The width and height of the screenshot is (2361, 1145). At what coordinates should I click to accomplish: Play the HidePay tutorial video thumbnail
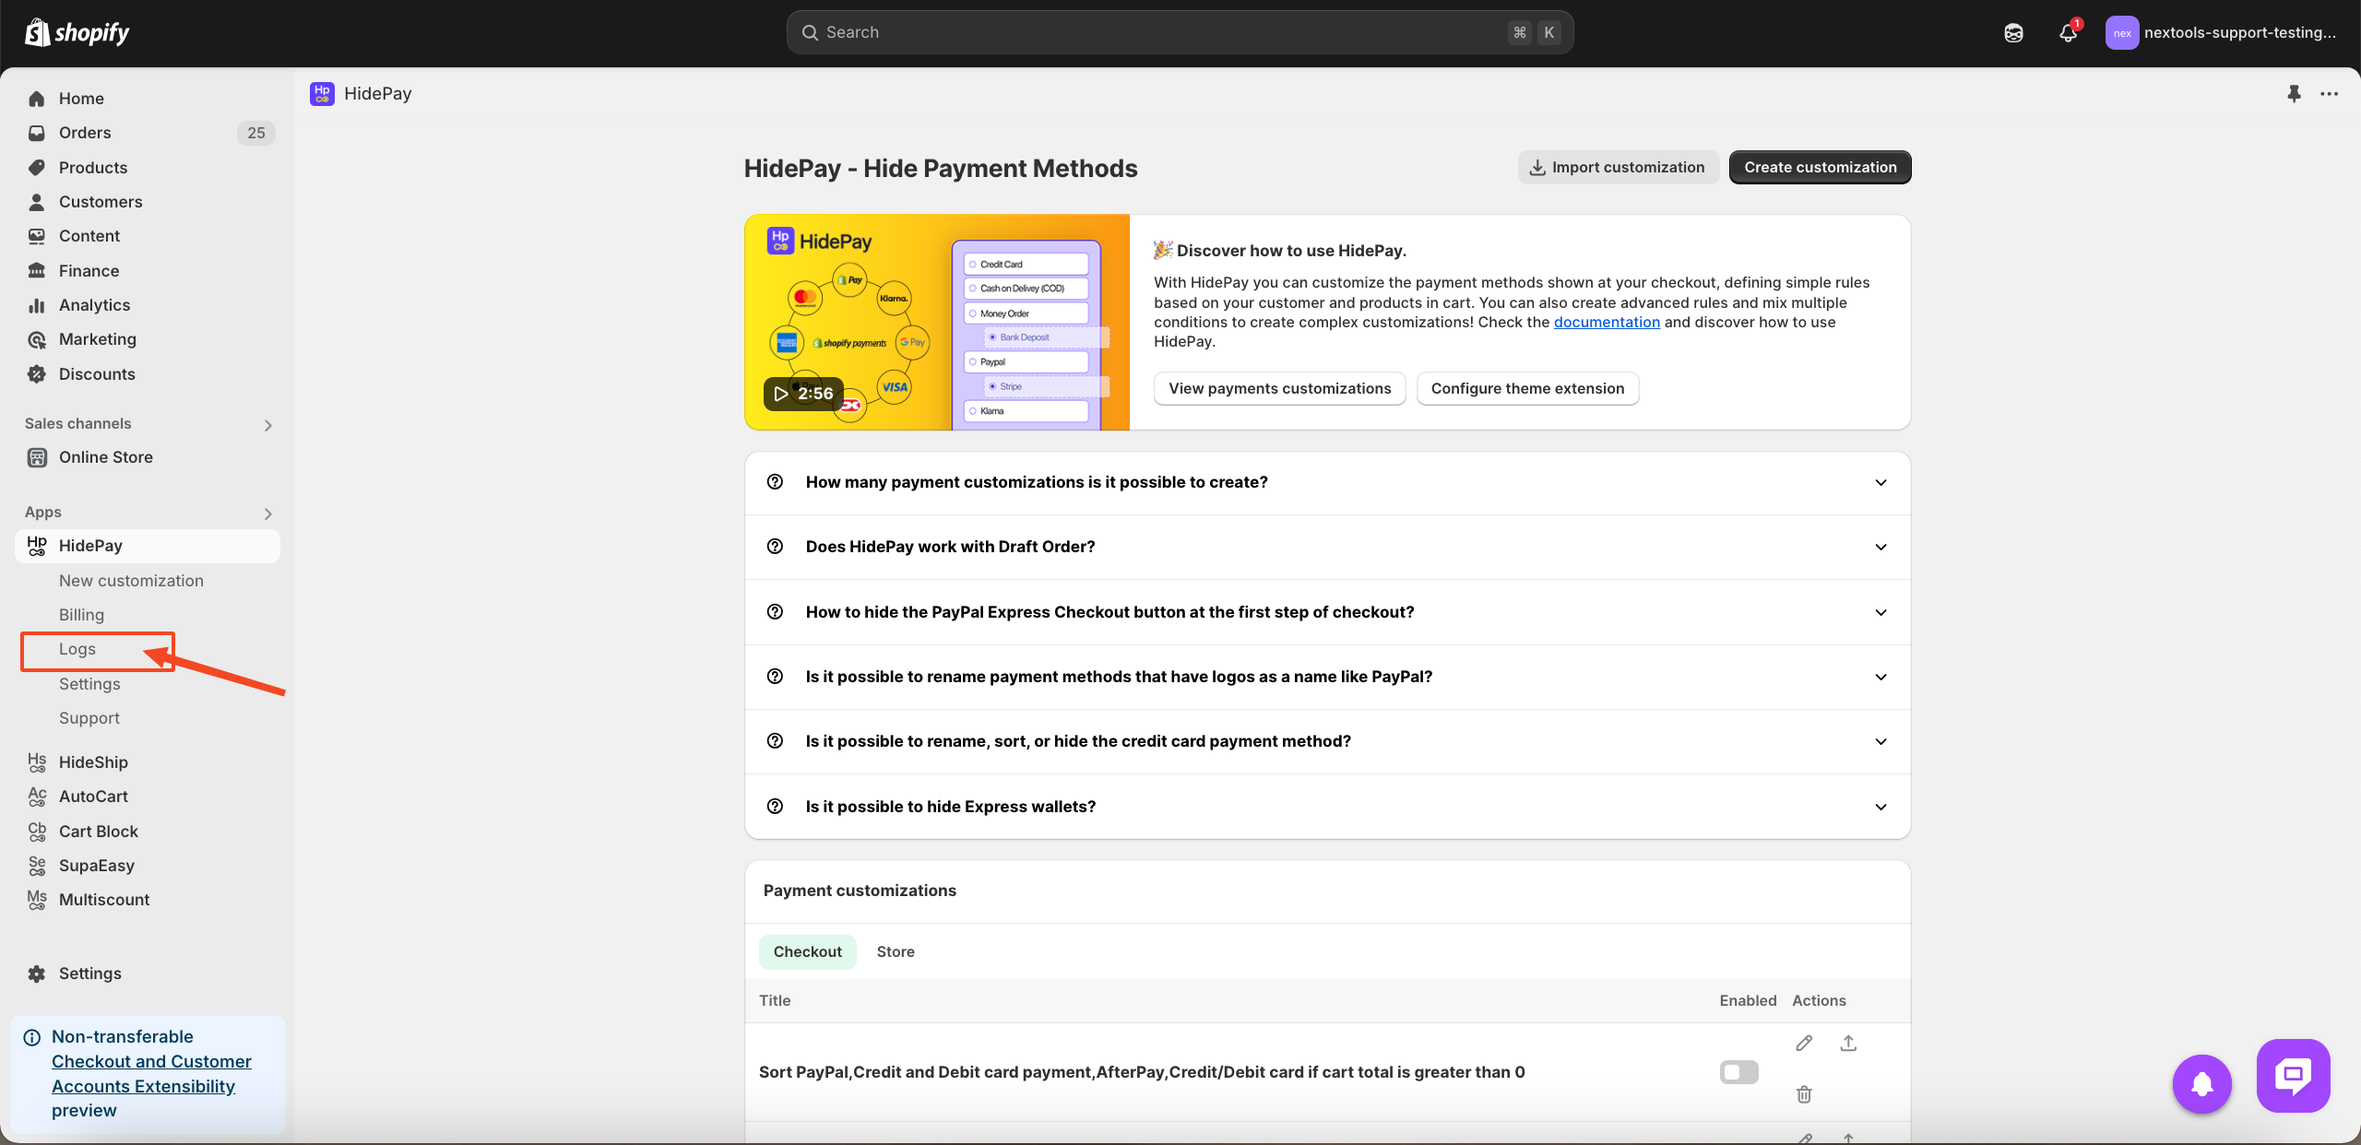tap(802, 394)
